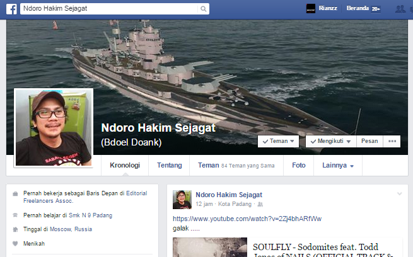Screen dimensions: 413x257
Task: Open the Rianzz profile link
Action: (x=328, y=8)
